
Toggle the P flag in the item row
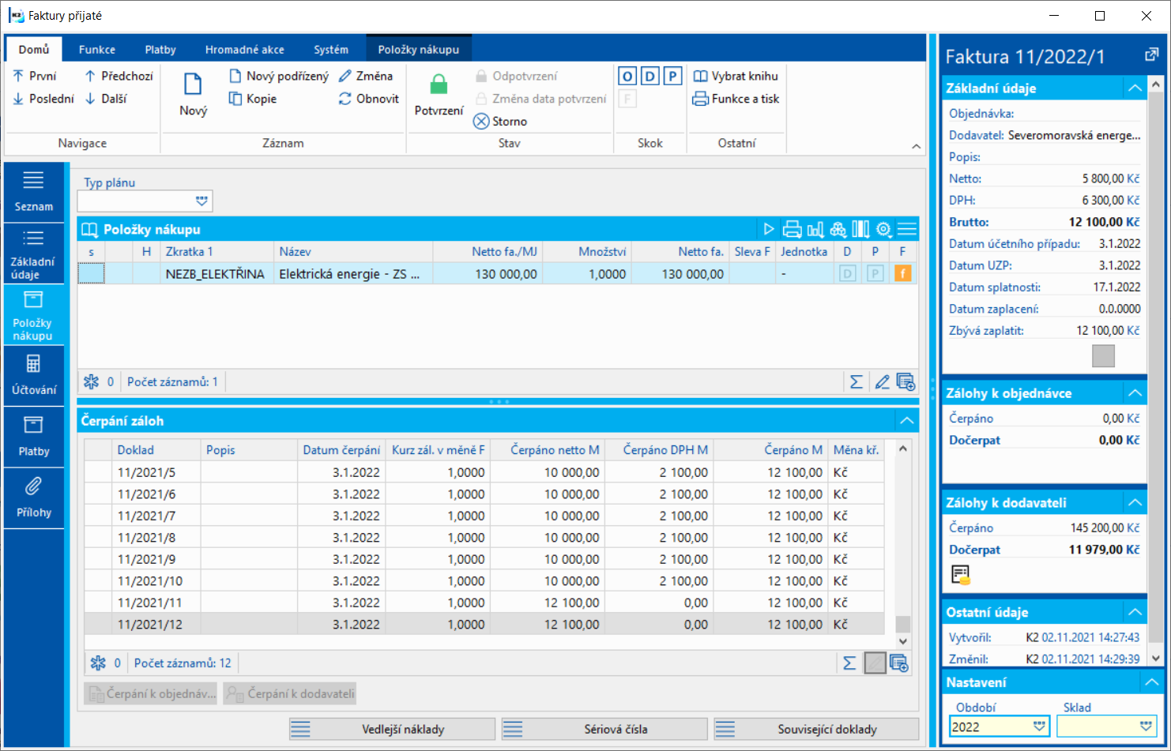[875, 274]
